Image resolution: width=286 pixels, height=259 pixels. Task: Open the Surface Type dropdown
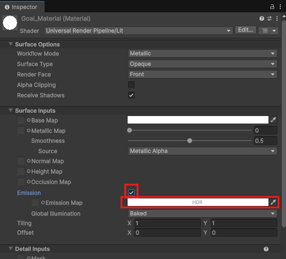[x=203, y=64]
